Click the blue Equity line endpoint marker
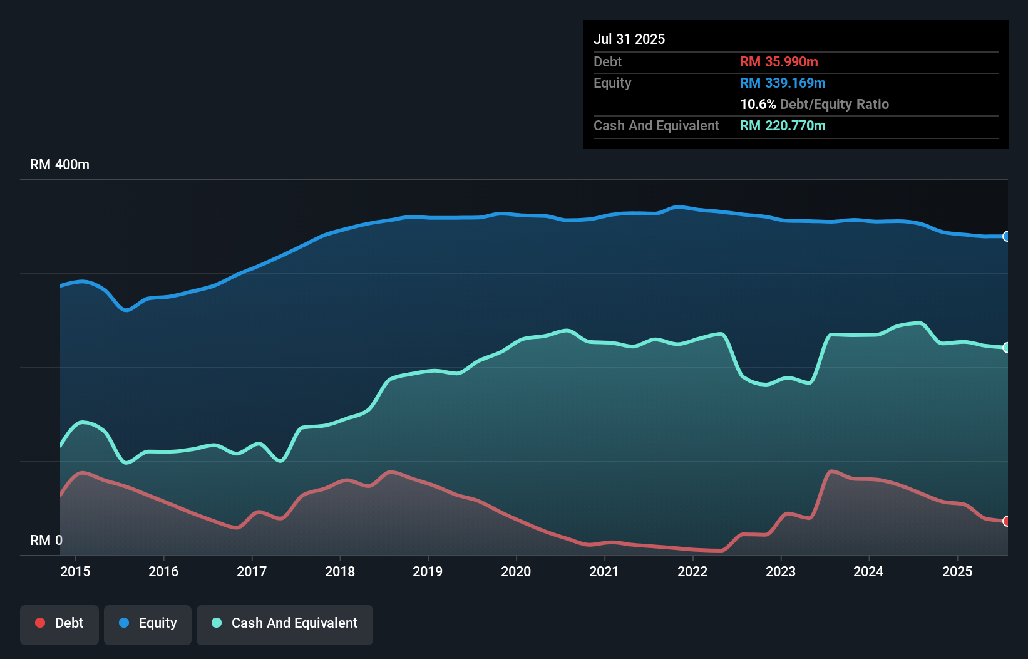The height and width of the screenshot is (659, 1028). tap(1006, 236)
